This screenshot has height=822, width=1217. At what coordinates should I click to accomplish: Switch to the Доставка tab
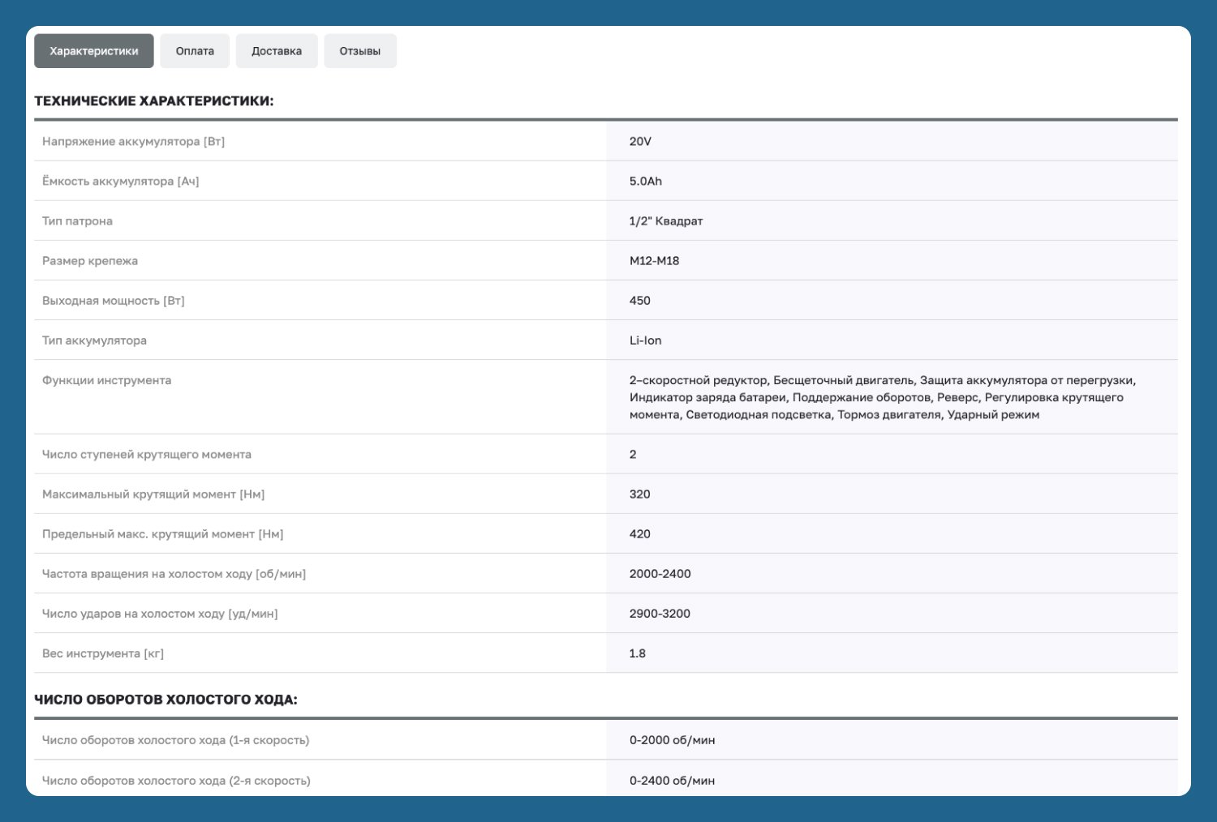coord(277,51)
